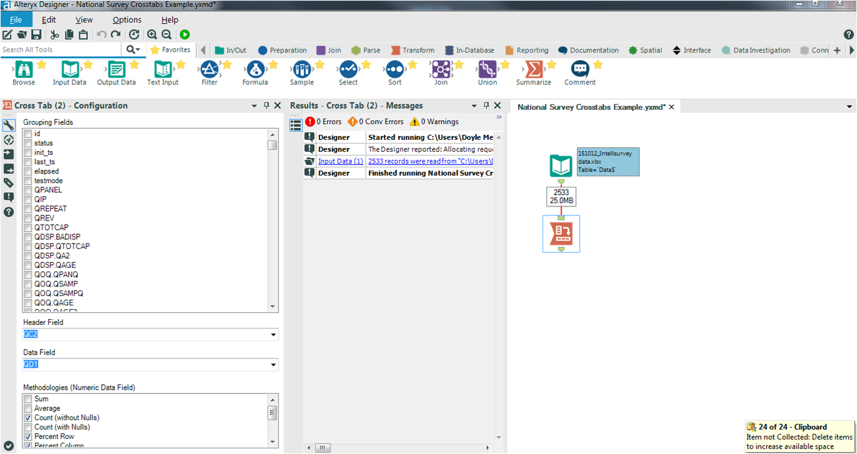Switch to the Transform tool category
The height and width of the screenshot is (454, 857).
pos(413,50)
